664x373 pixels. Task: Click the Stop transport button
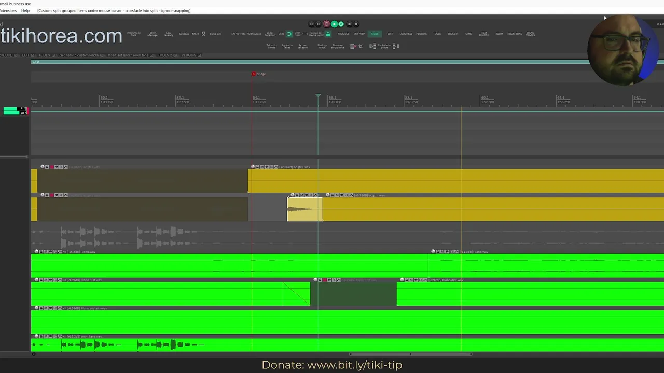coord(349,24)
